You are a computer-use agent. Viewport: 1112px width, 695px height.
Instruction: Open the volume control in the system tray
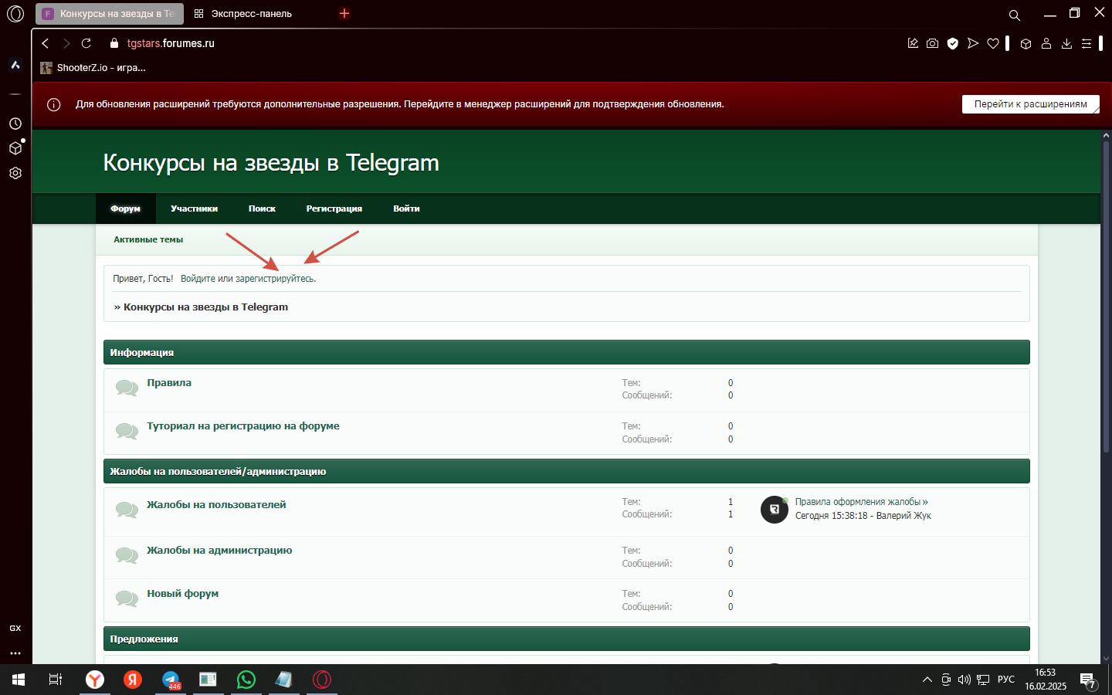pos(965,680)
